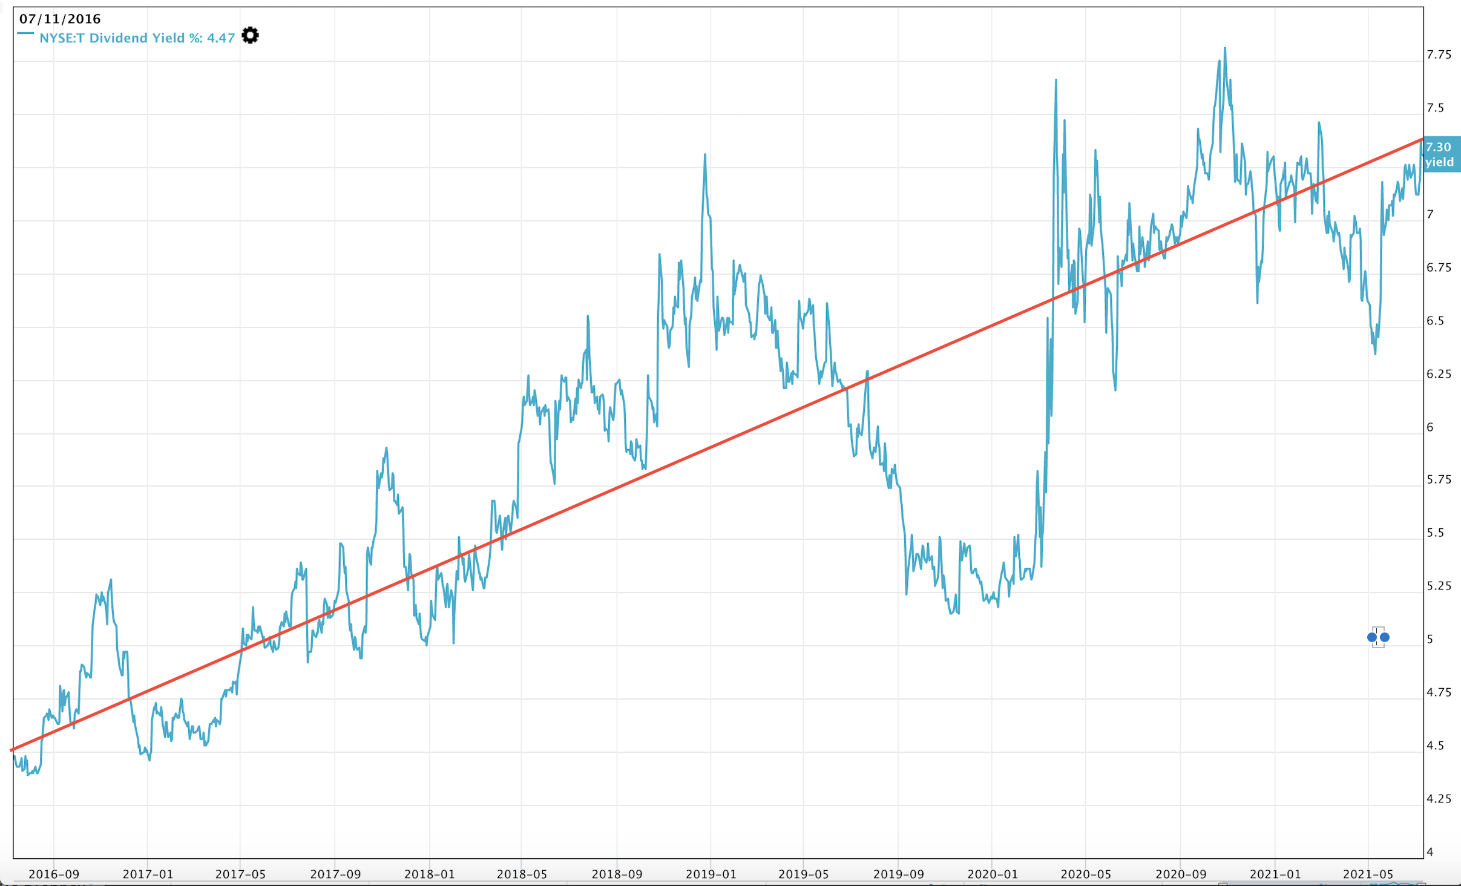Click the 2016-09 x-axis label
Image resolution: width=1461 pixels, height=886 pixels.
[x=54, y=874]
